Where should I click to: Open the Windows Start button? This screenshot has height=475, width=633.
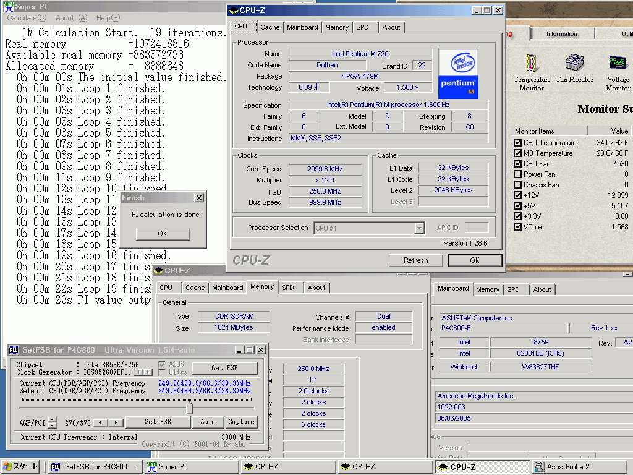(20, 466)
